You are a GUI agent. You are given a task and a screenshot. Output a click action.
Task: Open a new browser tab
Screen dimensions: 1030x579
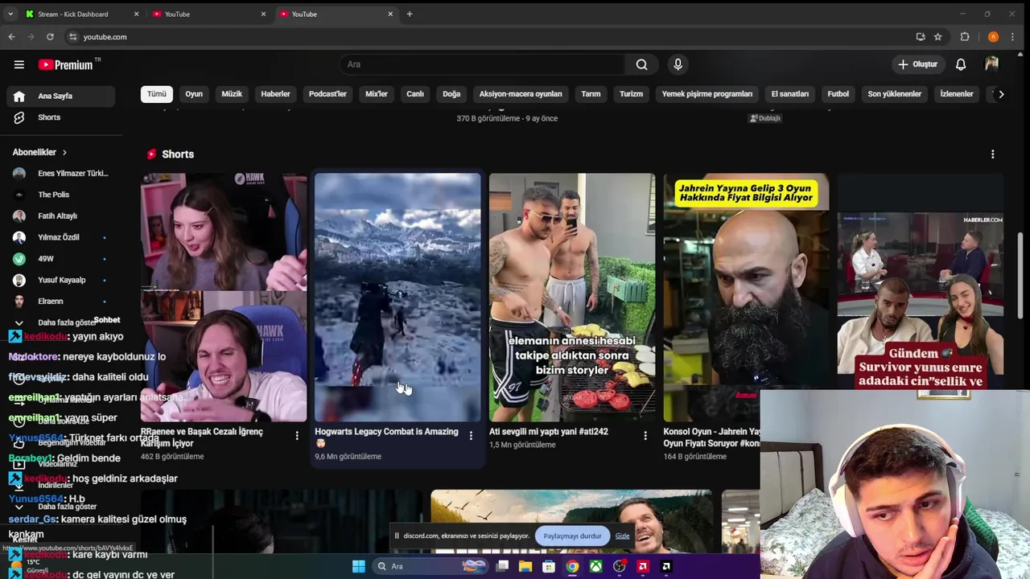tap(409, 14)
